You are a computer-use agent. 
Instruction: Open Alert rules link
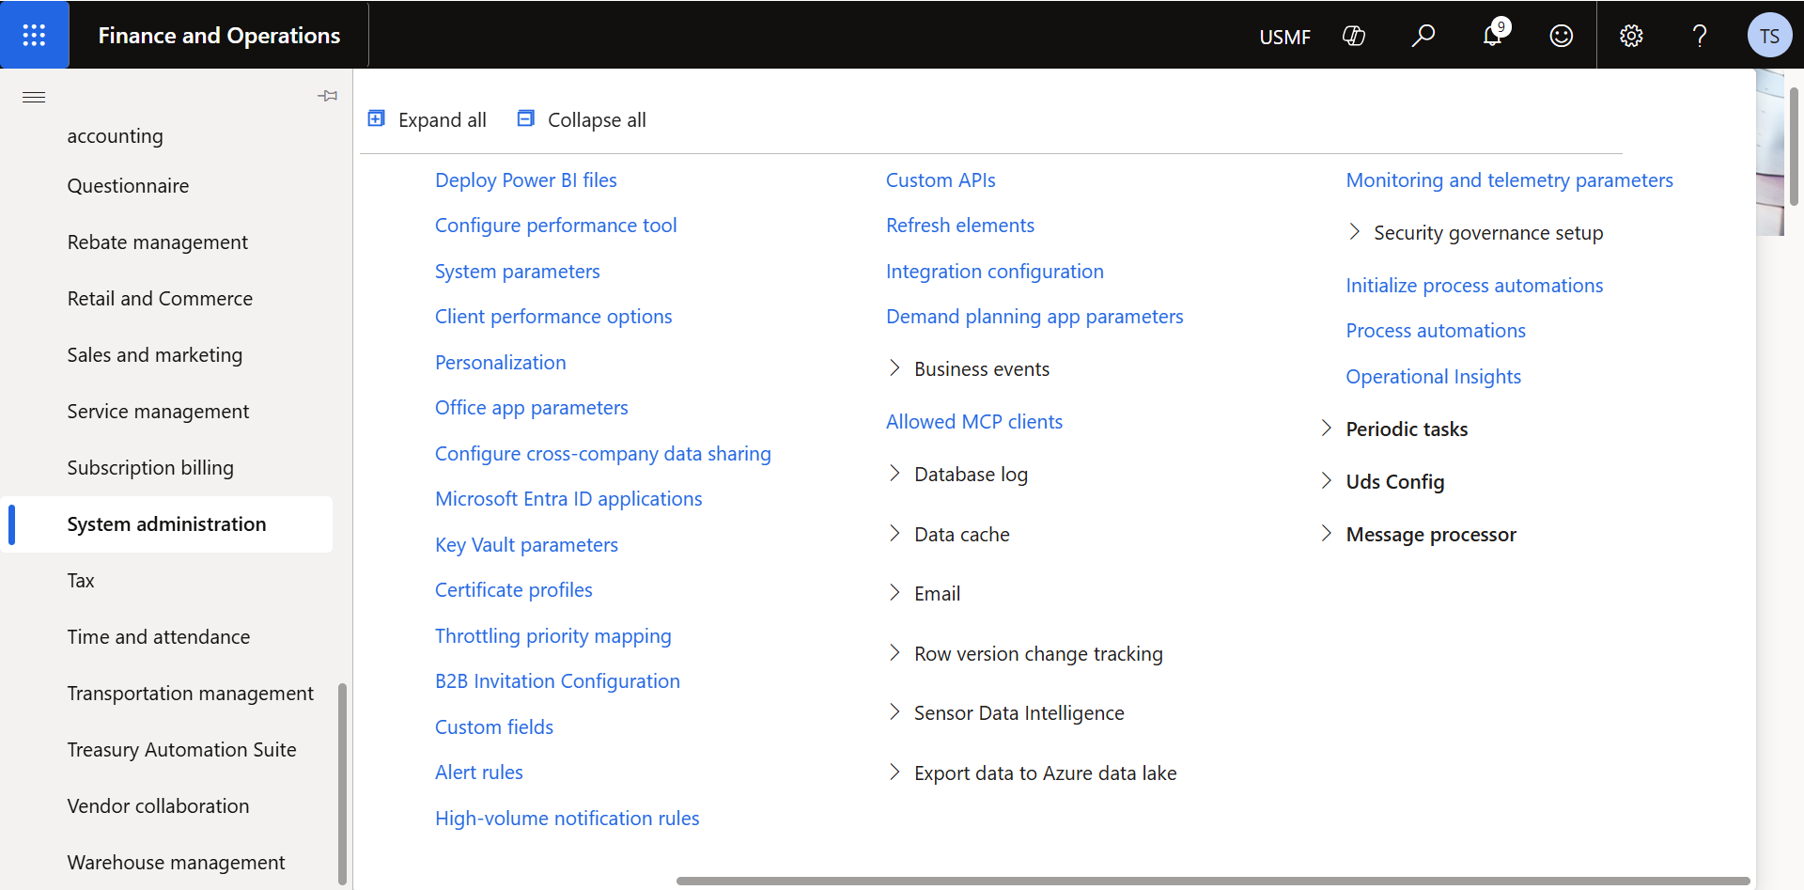pyautogui.click(x=478, y=773)
